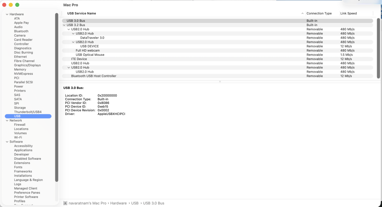Open Thunderbolt/USB4 in the sidebar
The image size is (382, 207).
(x=28, y=112)
